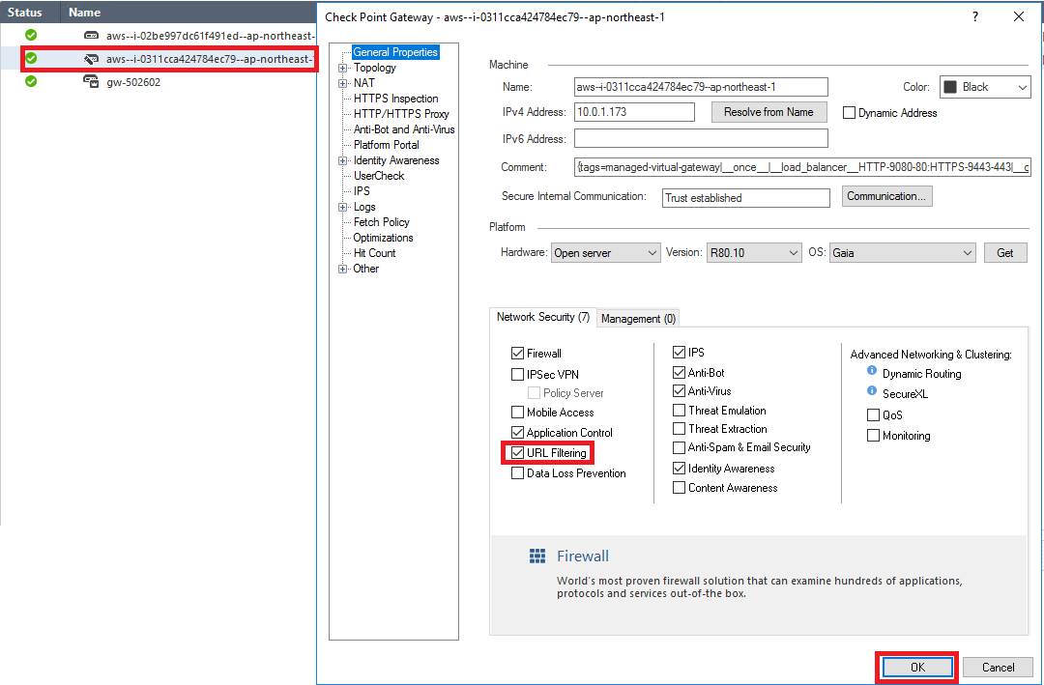This screenshot has height=685, width=1044.
Task: Click green status icon for gw-502602
Action: [x=31, y=81]
